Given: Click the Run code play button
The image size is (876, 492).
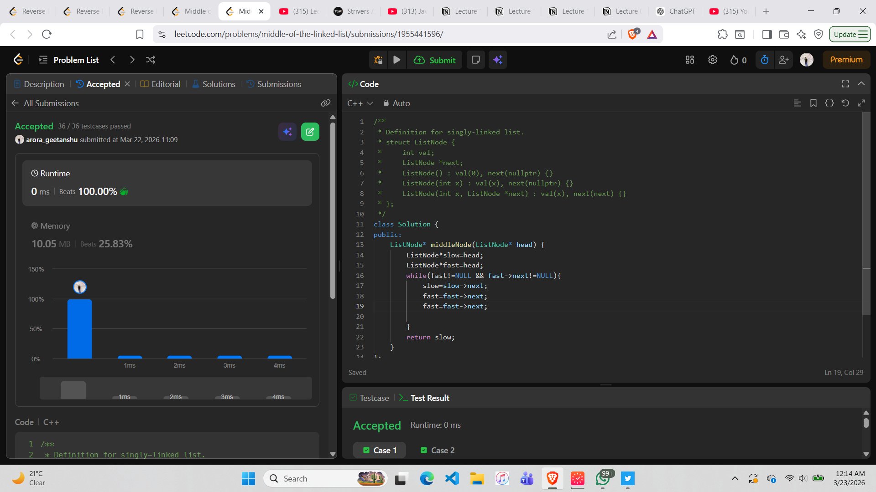Looking at the screenshot, I should (x=396, y=60).
